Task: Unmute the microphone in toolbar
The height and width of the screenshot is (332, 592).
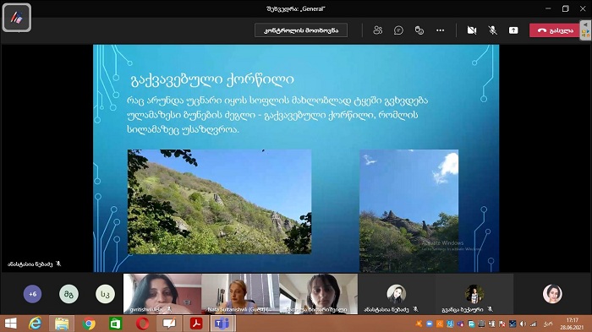Action: (492, 30)
